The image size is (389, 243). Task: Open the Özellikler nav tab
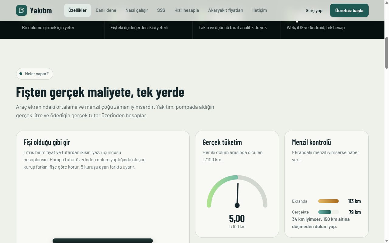coord(77,10)
